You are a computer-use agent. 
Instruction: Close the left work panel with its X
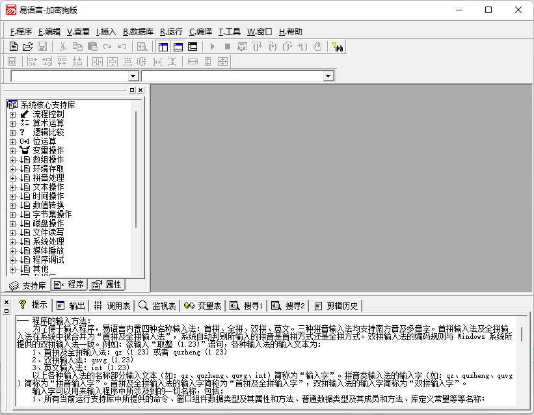[x=141, y=90]
